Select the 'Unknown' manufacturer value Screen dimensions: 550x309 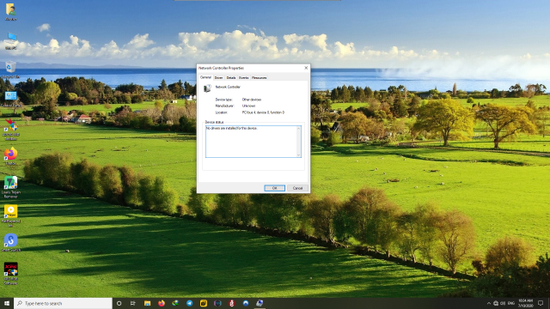[248, 106]
